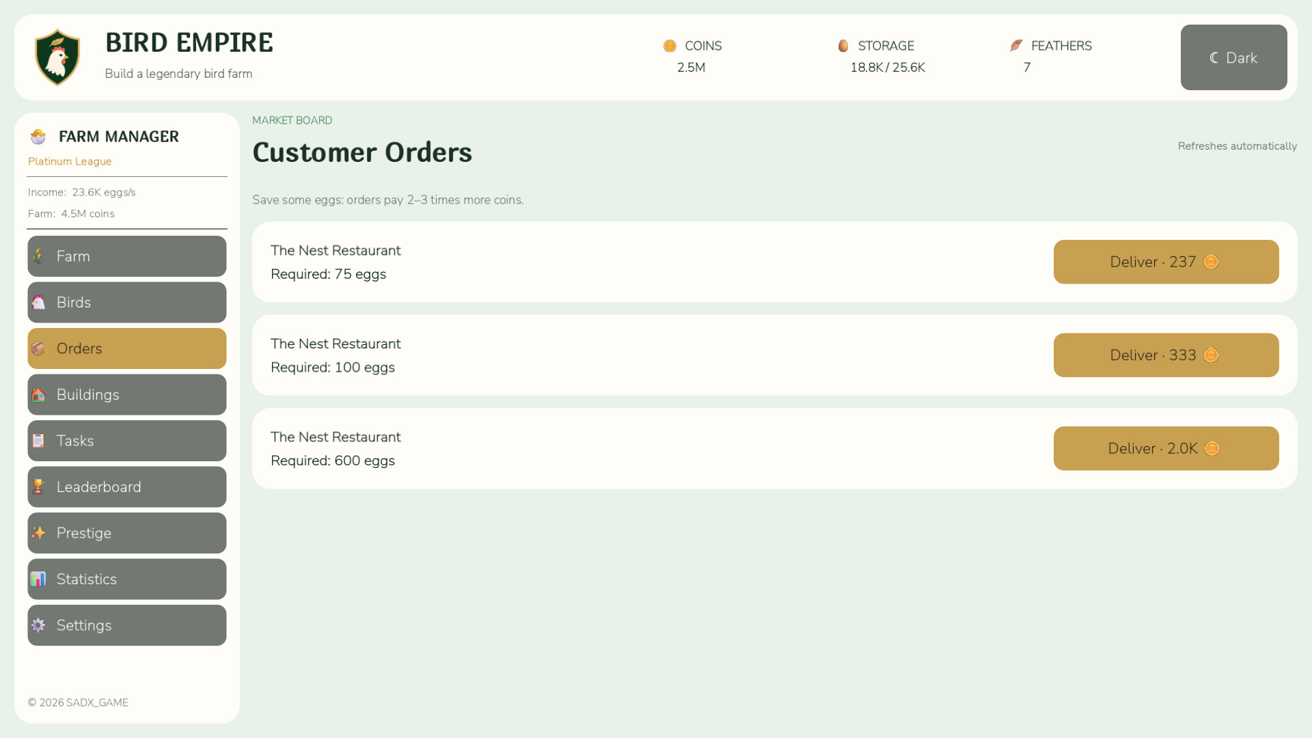Click the coin icon on Deliver 2.0K

(x=1212, y=448)
